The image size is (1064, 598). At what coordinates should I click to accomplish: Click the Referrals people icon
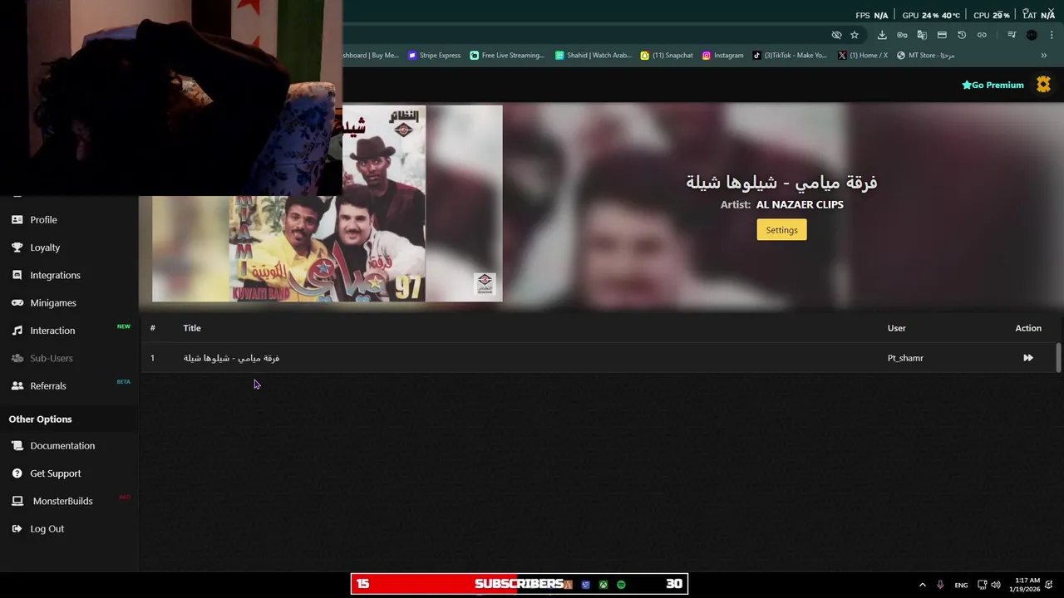point(17,386)
